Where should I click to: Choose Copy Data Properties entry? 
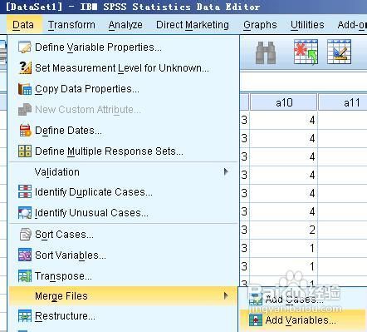click(124, 89)
